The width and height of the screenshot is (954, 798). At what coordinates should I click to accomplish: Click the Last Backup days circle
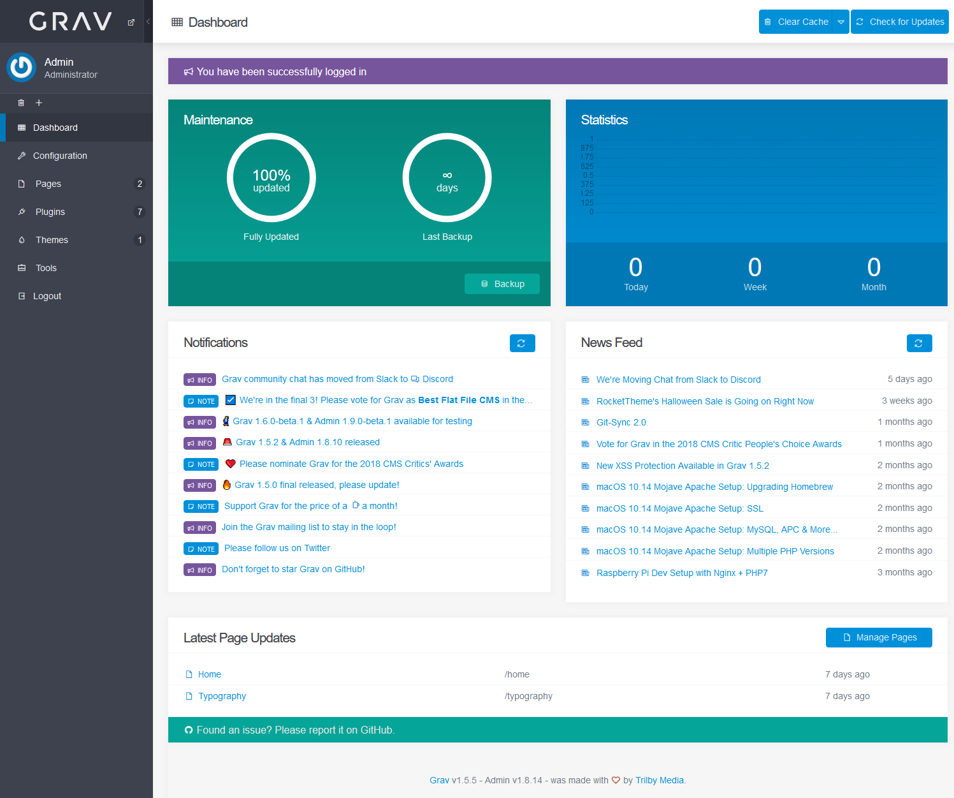(447, 177)
